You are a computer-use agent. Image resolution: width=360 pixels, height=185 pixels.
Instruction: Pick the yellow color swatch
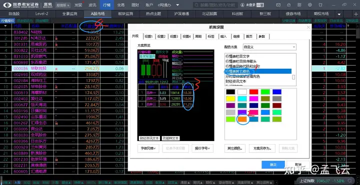(x=230, y=99)
